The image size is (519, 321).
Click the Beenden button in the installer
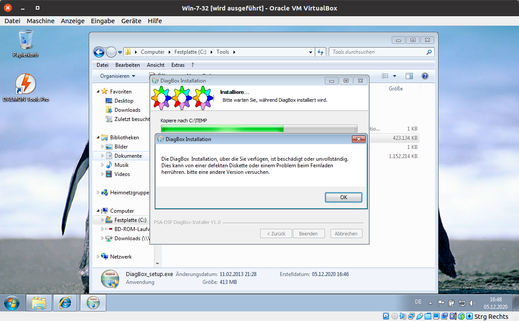click(x=309, y=233)
